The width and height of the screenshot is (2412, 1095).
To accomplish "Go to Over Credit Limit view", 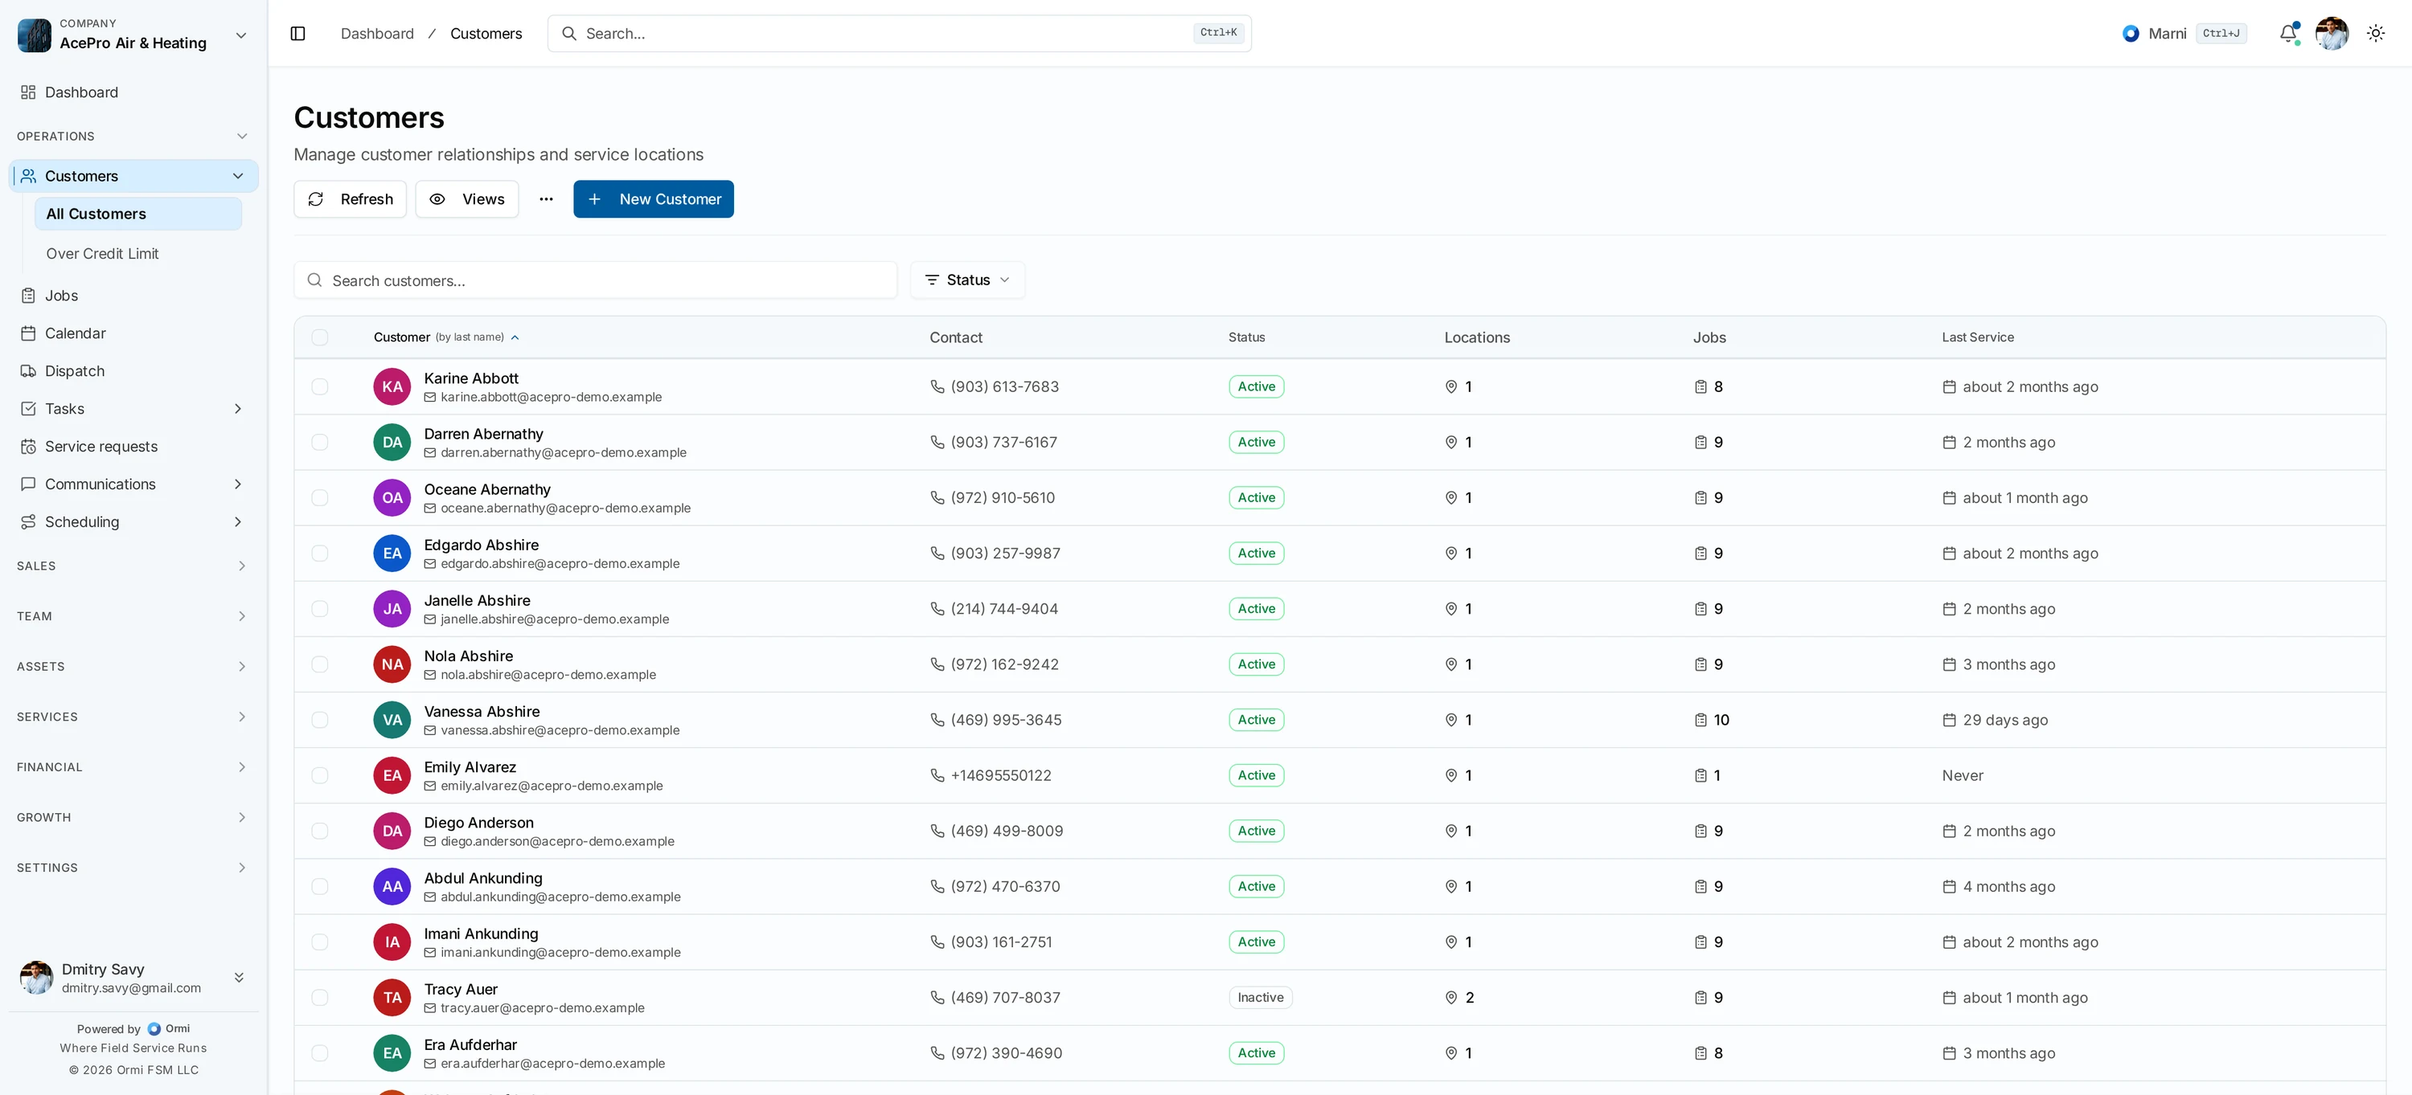I will click(x=138, y=254).
